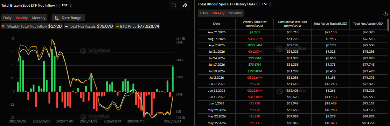This screenshot has width=390, height=126.
Task: Switch chart to Monthly view
Action: (38, 18)
